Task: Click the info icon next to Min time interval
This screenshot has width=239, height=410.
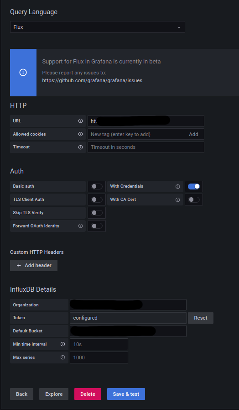Action: point(62,344)
